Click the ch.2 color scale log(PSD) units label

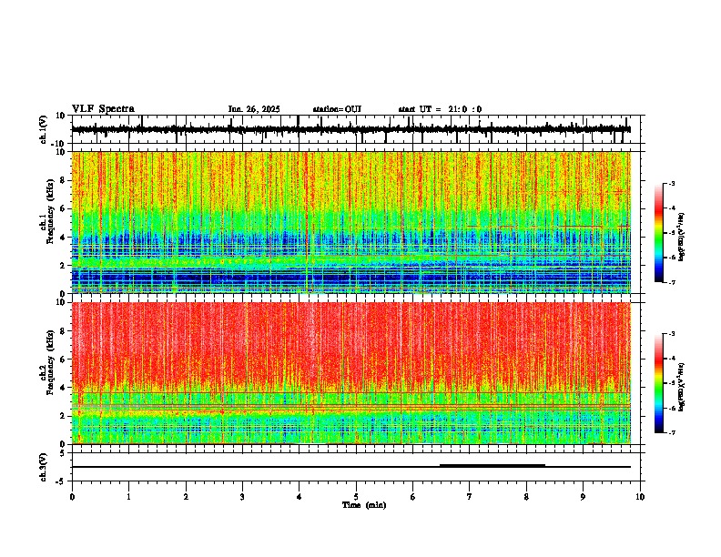point(682,387)
